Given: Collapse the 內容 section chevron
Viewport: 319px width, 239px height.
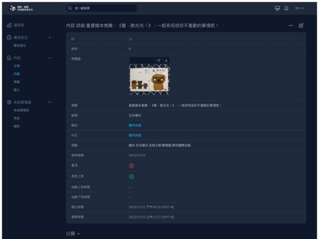Looking at the screenshot, I should (50, 58).
